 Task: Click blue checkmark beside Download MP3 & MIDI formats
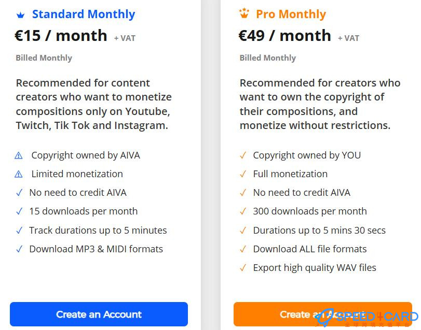(x=19, y=249)
